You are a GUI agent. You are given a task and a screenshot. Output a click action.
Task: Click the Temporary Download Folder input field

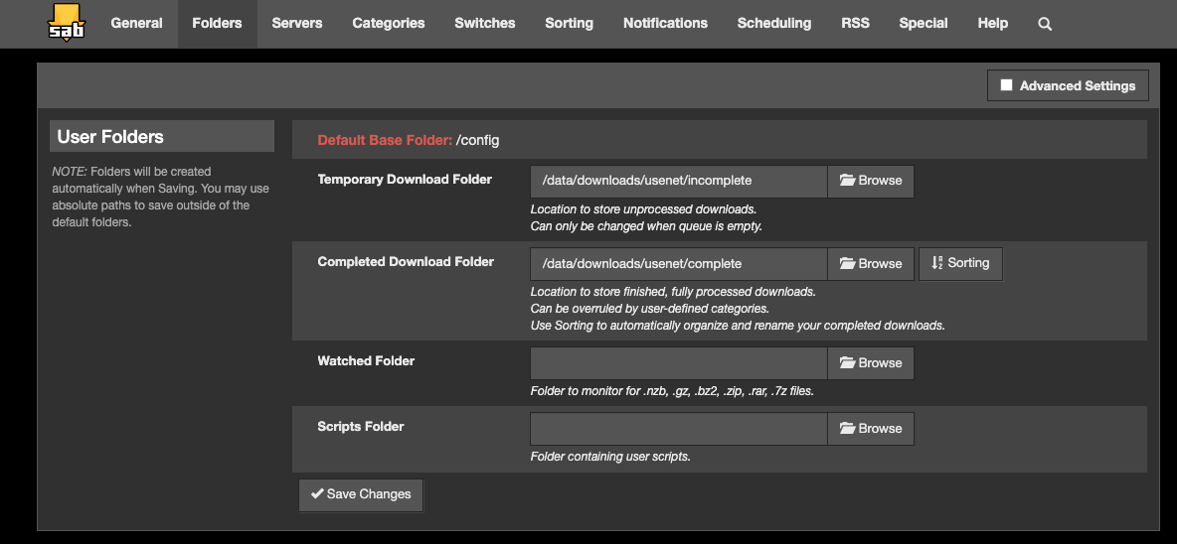679,182
